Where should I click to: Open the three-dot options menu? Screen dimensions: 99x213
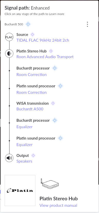point(87,24)
